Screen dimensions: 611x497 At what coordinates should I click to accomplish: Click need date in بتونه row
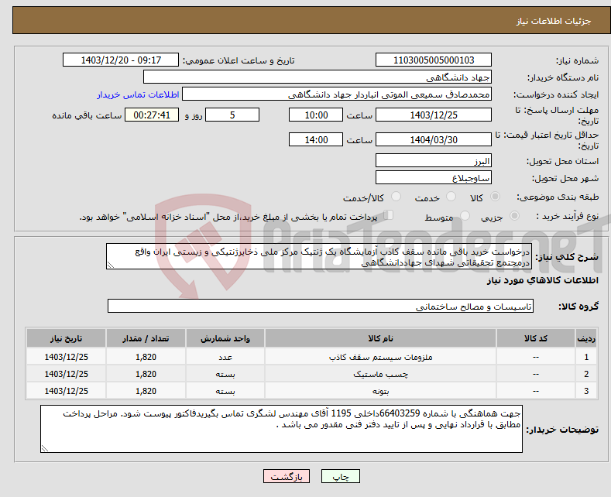67,391
